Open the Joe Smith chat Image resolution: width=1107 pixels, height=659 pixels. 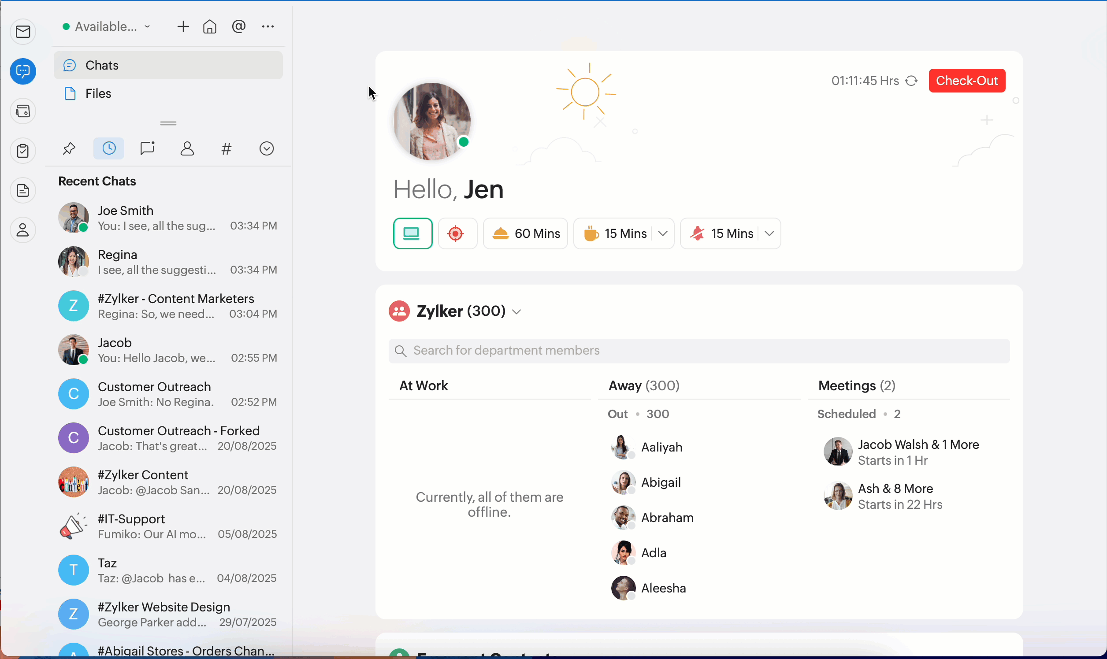point(168,218)
